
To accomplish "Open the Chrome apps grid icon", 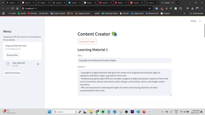I will pos(3,13).
